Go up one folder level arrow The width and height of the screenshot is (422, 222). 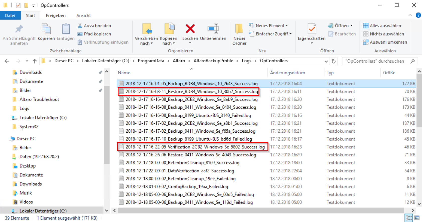click(35, 61)
